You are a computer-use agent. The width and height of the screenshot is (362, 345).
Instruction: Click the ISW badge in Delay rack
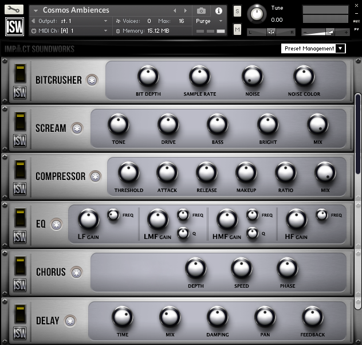tap(19, 334)
